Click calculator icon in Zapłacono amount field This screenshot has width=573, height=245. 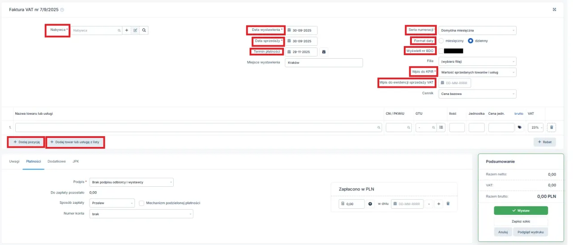[343, 204]
